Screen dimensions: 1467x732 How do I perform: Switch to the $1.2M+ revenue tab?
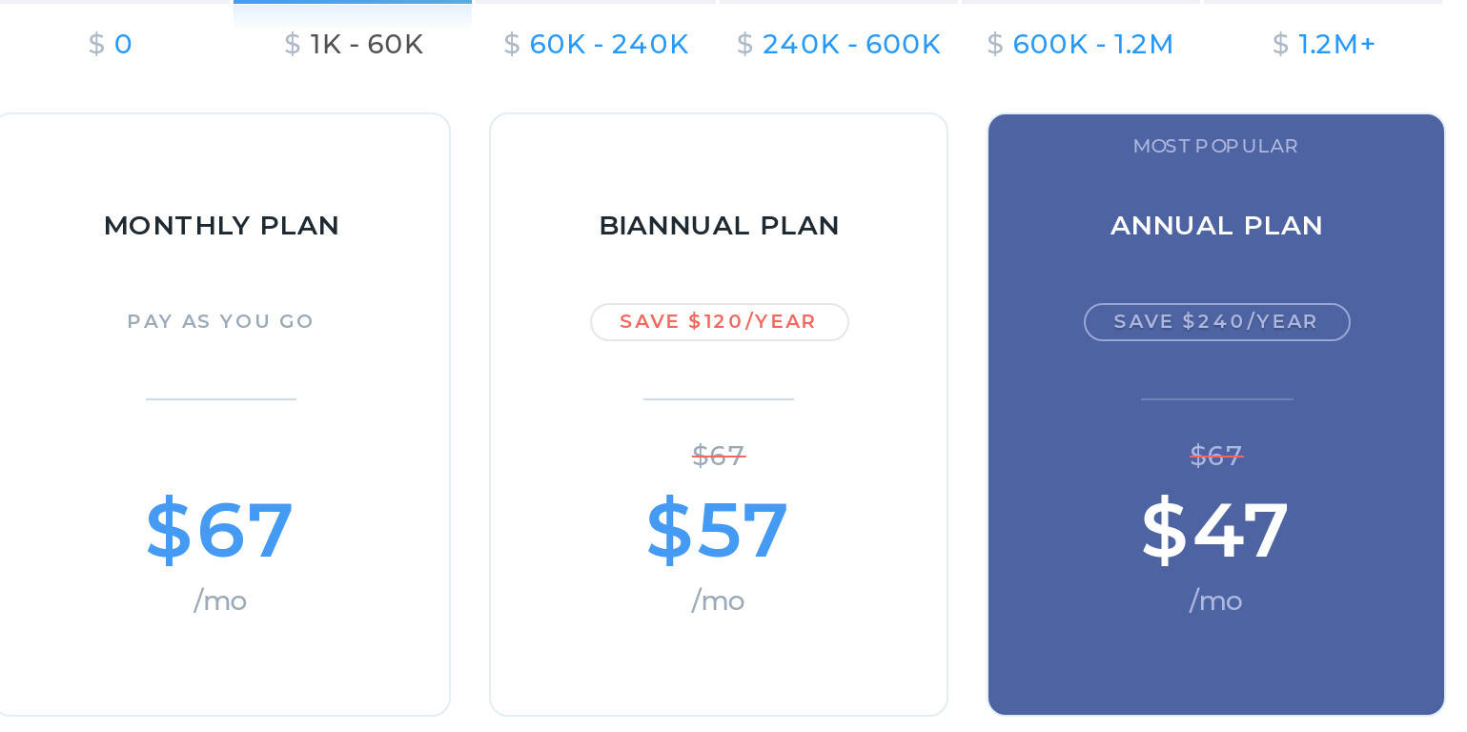pyautogui.click(x=1324, y=44)
